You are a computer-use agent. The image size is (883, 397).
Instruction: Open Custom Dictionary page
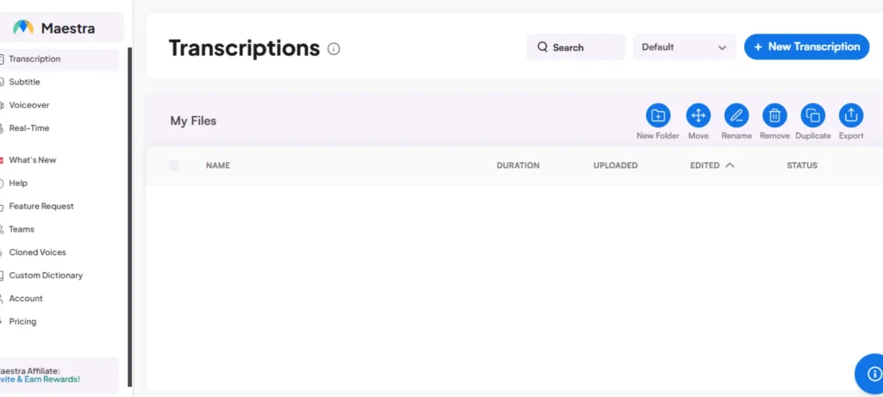pyautogui.click(x=46, y=276)
